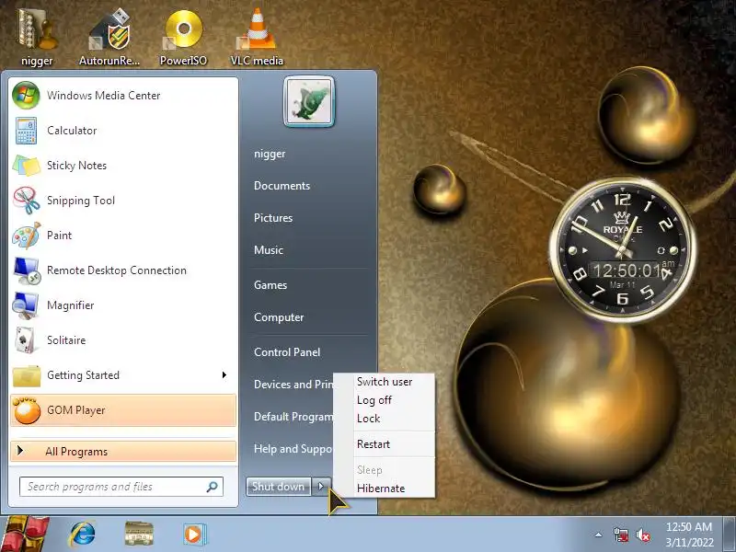Launch Windows Media Player from taskbar

(194, 535)
